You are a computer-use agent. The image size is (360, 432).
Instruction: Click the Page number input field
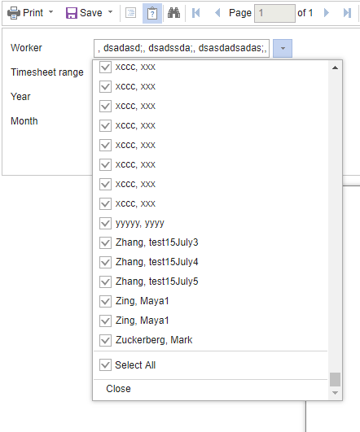pos(274,13)
